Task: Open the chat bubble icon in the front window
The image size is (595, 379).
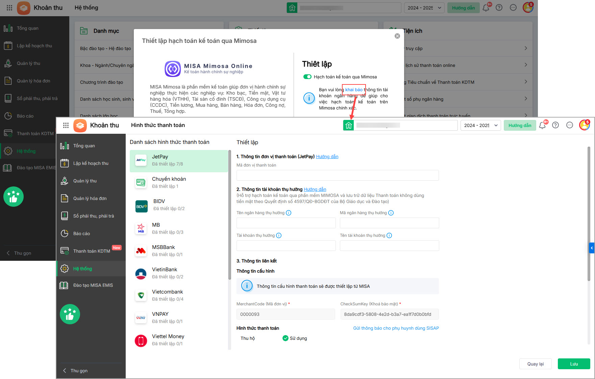Action: [x=570, y=125]
